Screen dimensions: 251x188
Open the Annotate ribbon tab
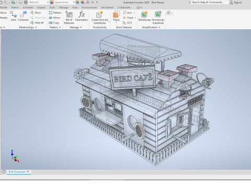[28, 7]
